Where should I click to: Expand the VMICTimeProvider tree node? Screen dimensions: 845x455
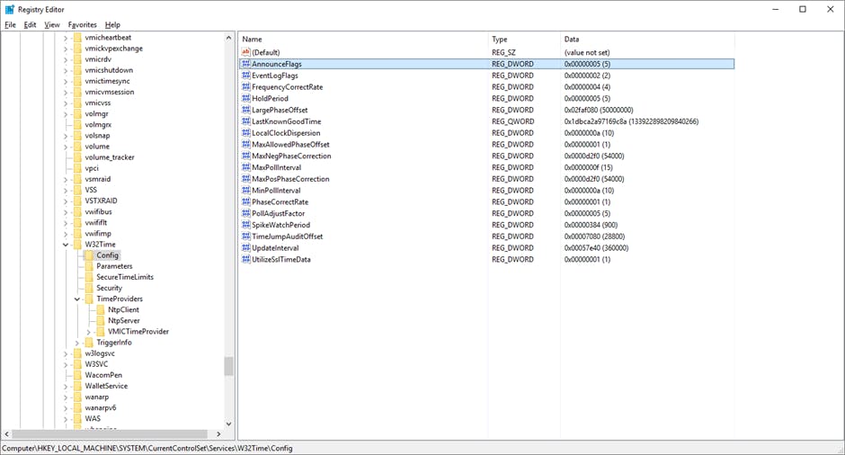point(88,332)
